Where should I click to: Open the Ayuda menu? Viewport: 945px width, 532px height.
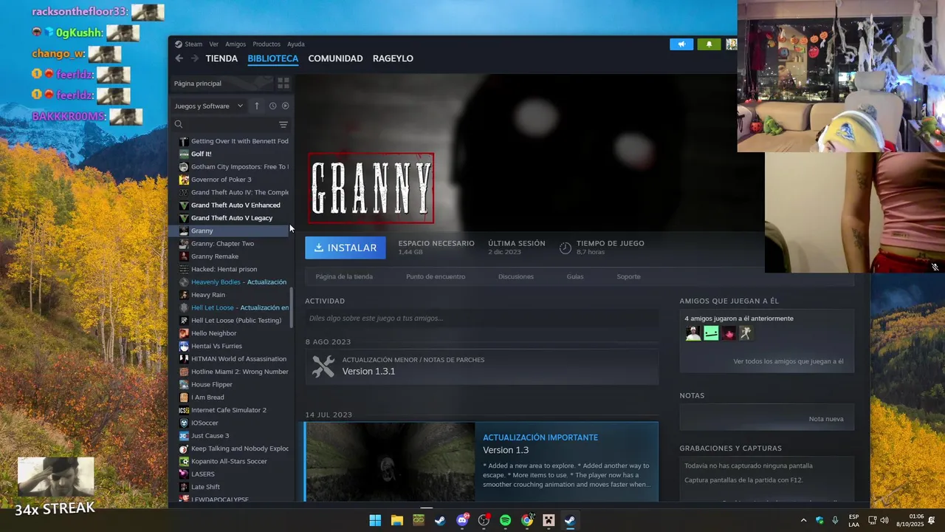click(295, 44)
